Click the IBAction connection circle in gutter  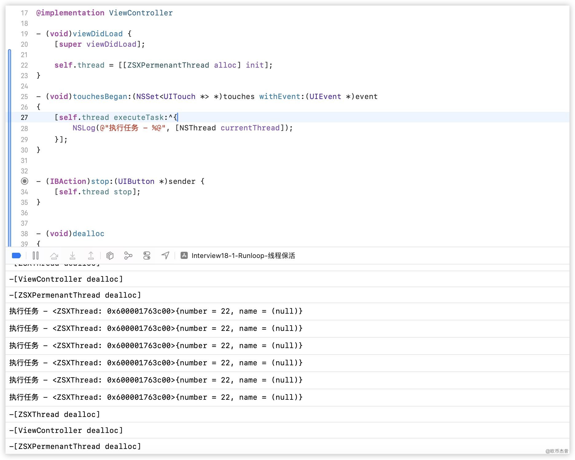point(25,181)
